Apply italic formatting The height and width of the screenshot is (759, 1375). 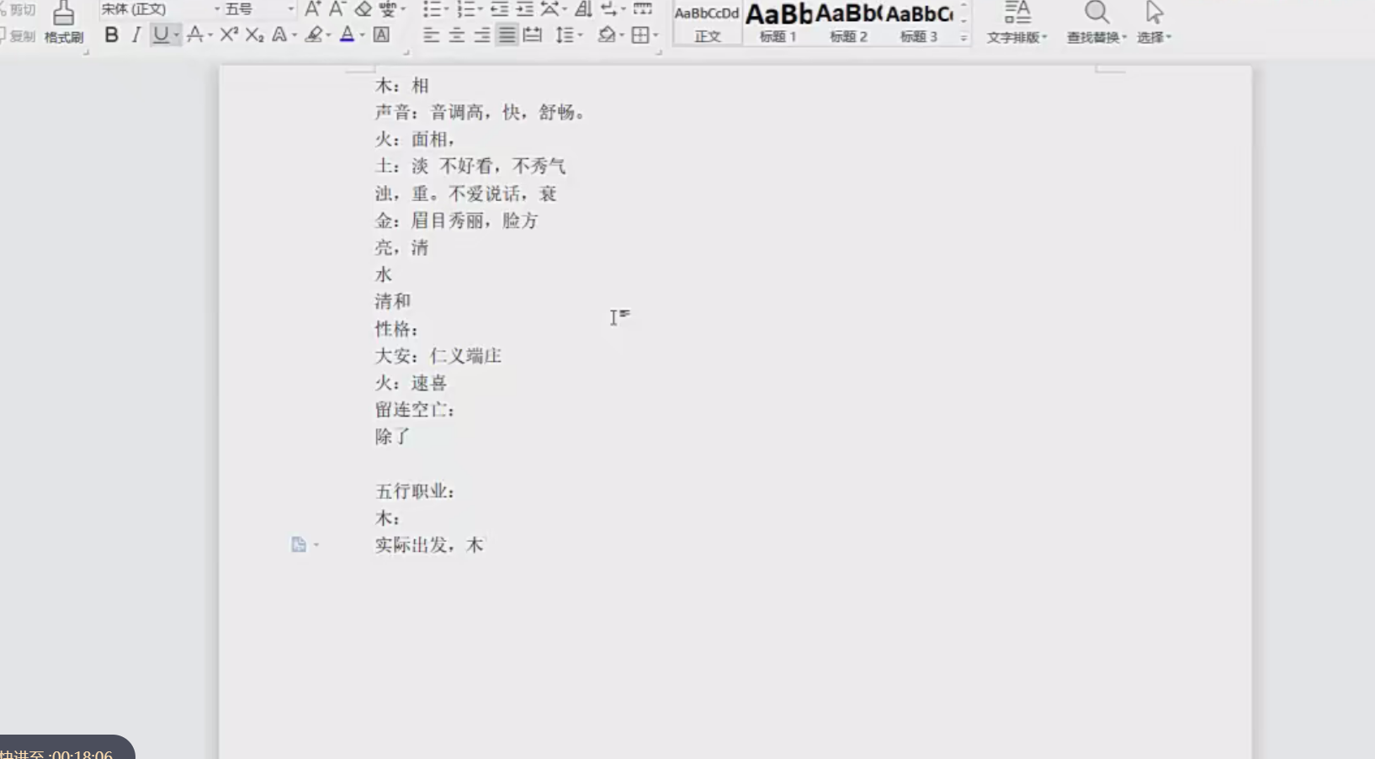(x=135, y=34)
